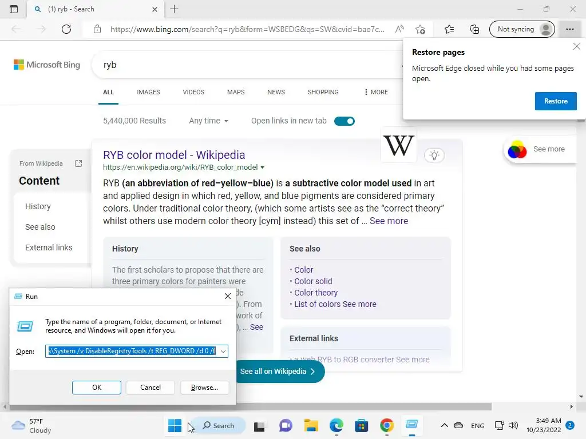Viewport: 586px width, 439px height.
Task: Open volume control in system tray
Action: click(513, 425)
